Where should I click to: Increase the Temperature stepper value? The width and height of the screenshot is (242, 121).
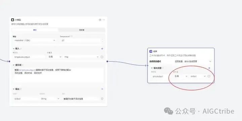[103, 40]
